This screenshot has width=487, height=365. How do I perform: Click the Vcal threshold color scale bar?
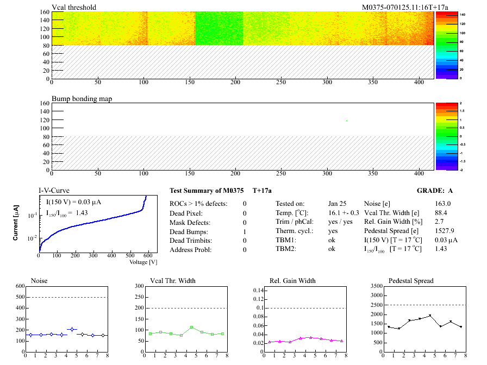click(x=446, y=45)
